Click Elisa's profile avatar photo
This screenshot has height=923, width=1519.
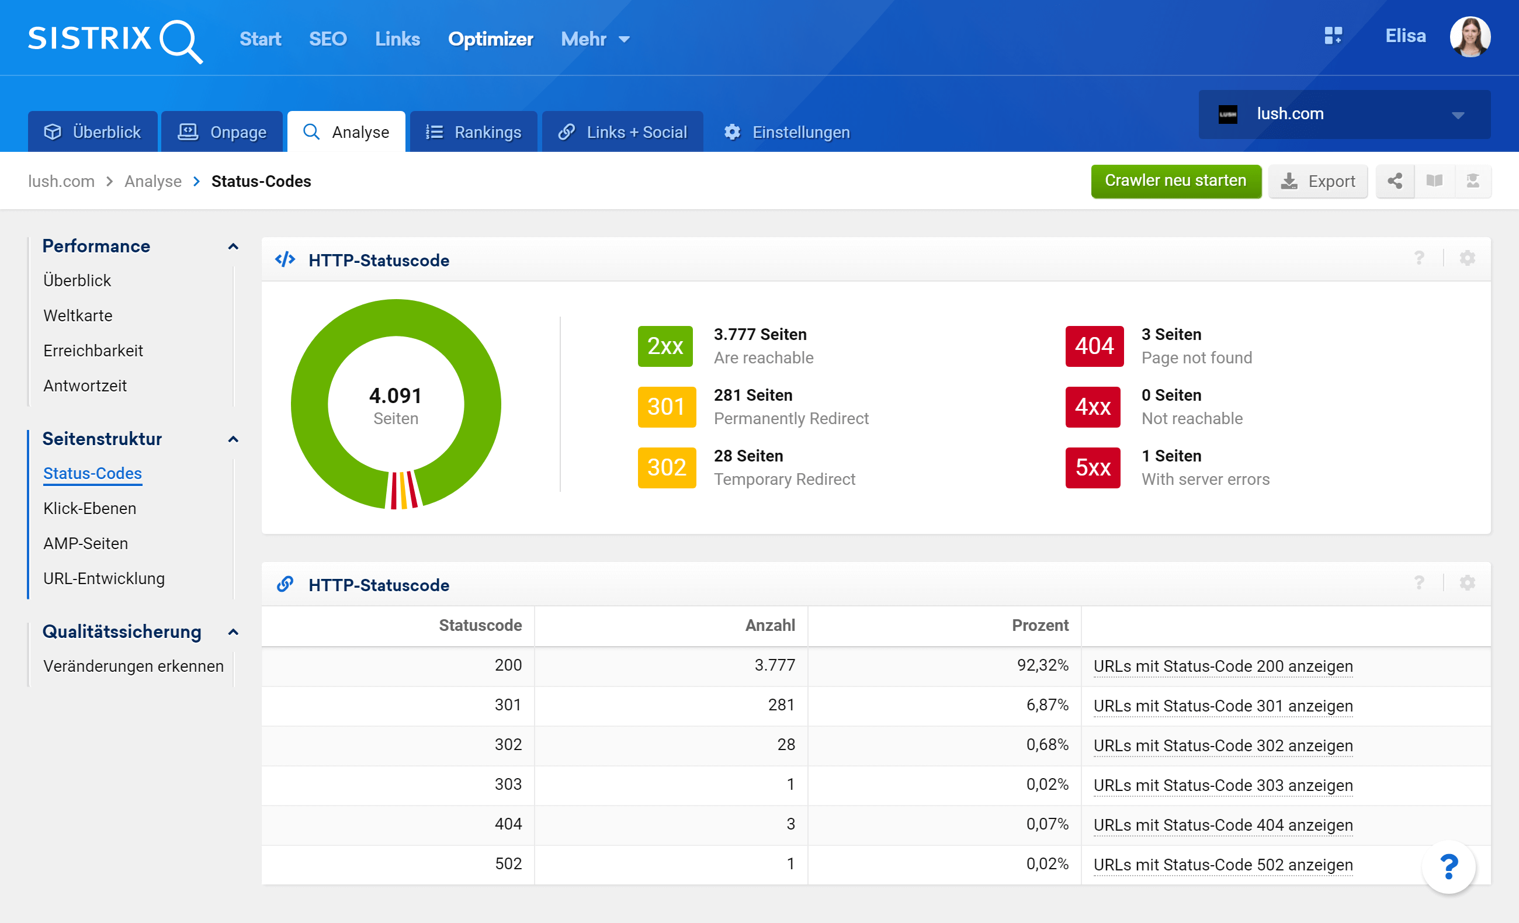tap(1470, 37)
